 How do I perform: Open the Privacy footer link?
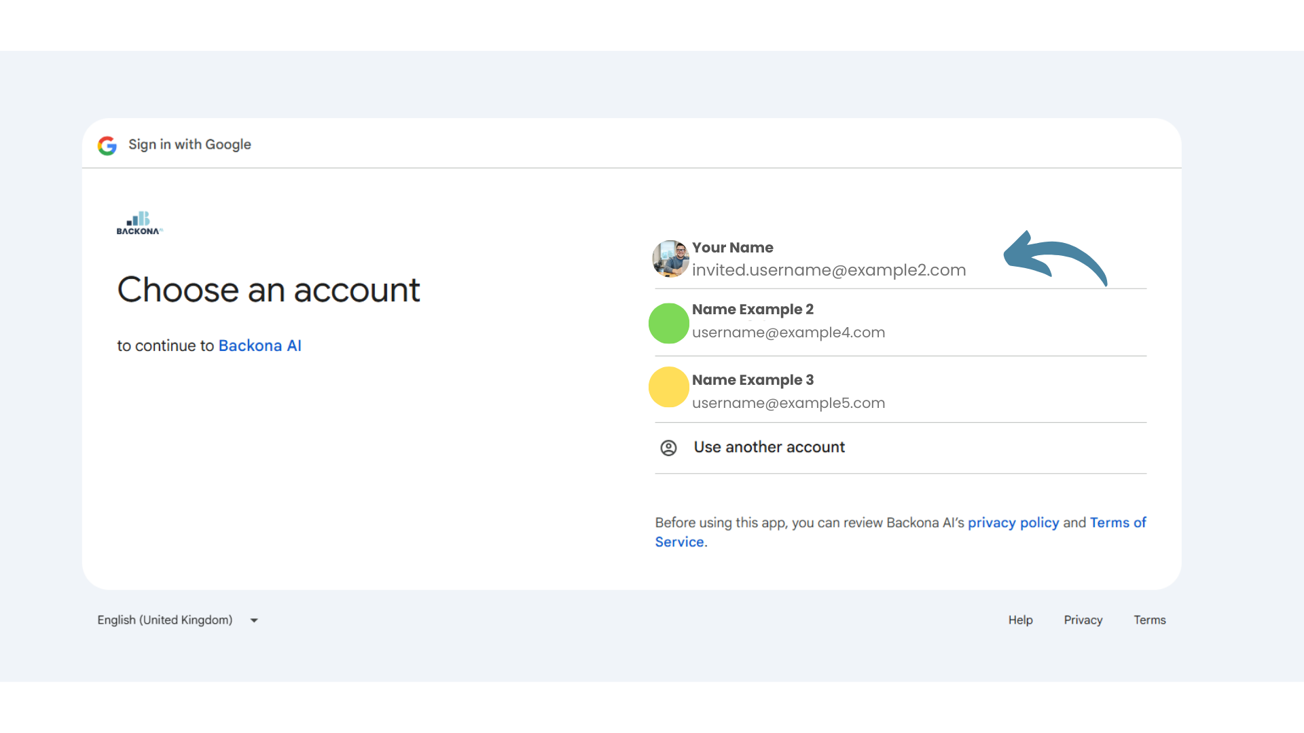1083,620
